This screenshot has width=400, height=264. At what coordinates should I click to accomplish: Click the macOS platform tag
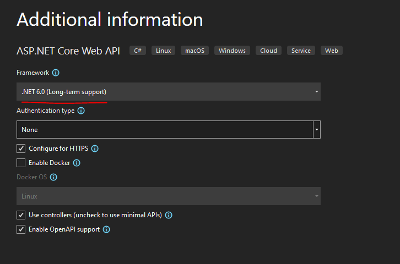pos(194,51)
